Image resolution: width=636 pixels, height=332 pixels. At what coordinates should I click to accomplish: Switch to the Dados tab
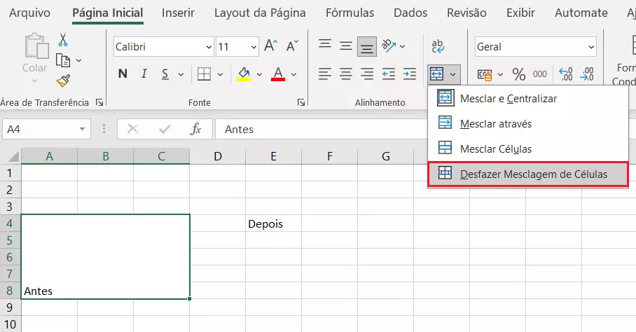410,13
